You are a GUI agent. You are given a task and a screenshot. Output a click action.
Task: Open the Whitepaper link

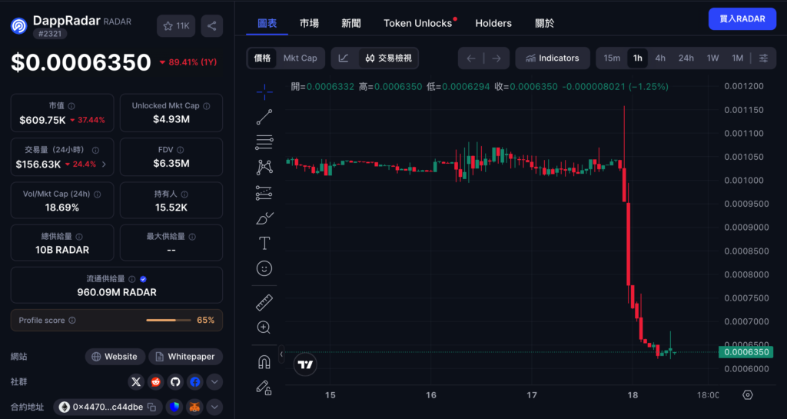[x=186, y=357]
